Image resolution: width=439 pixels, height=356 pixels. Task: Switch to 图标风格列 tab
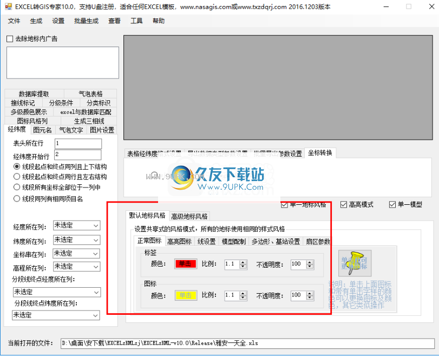32,121
